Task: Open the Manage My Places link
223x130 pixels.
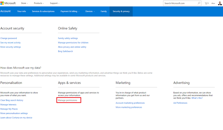Action: tap(9, 109)
